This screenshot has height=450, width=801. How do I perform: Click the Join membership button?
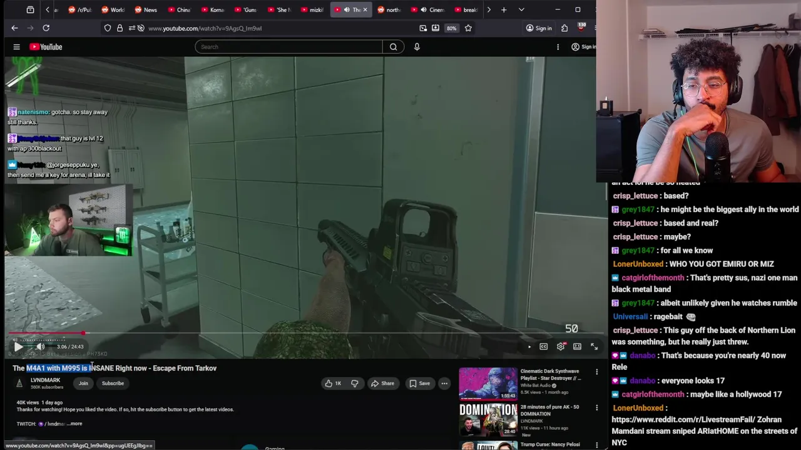[x=83, y=384]
